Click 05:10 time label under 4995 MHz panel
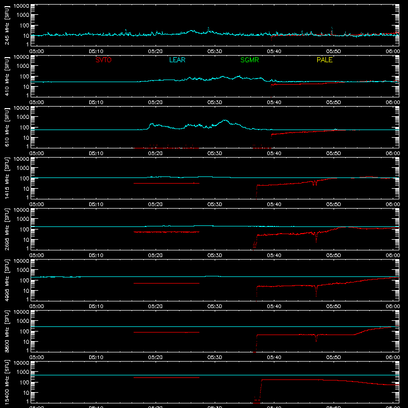Image resolution: width=408 pixels, height=408 pixels. pyautogui.click(x=96, y=307)
